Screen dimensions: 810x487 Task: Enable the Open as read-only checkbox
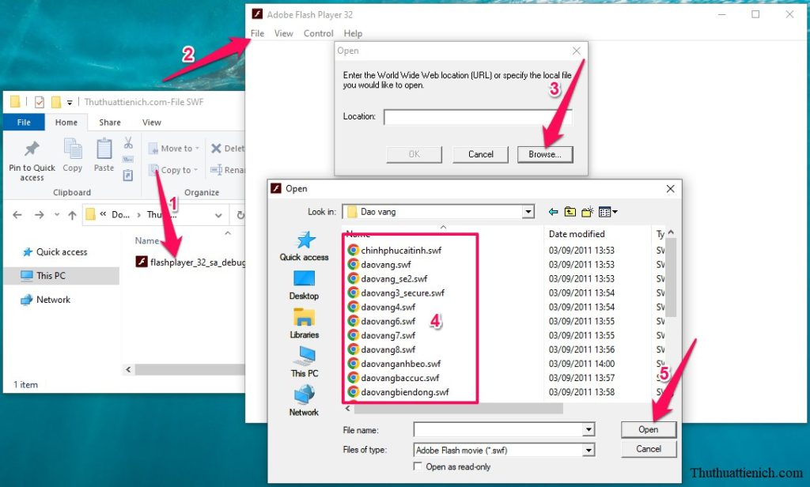418,466
